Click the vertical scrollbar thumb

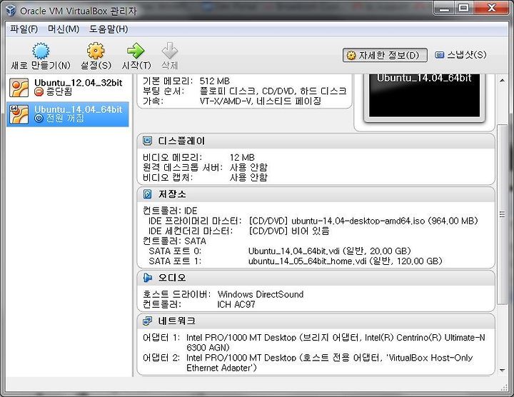[502, 214]
